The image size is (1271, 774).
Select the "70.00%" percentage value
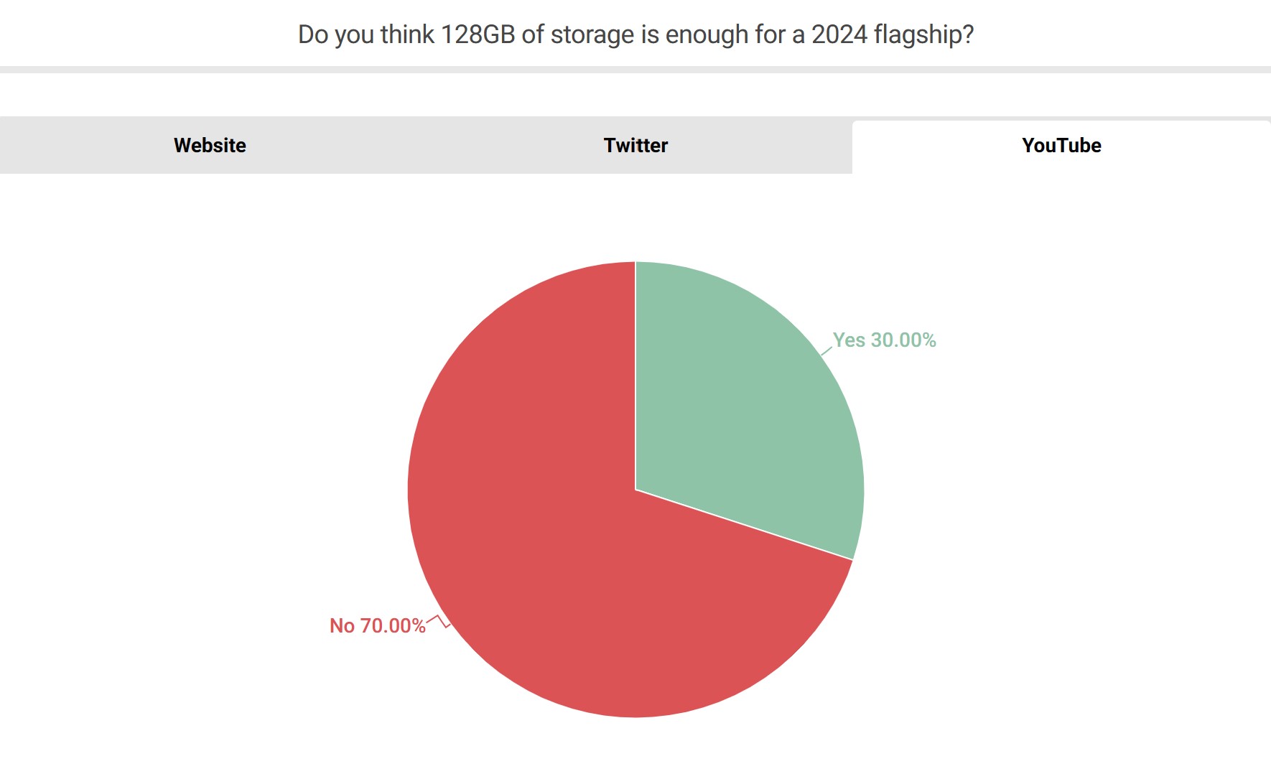[393, 626]
